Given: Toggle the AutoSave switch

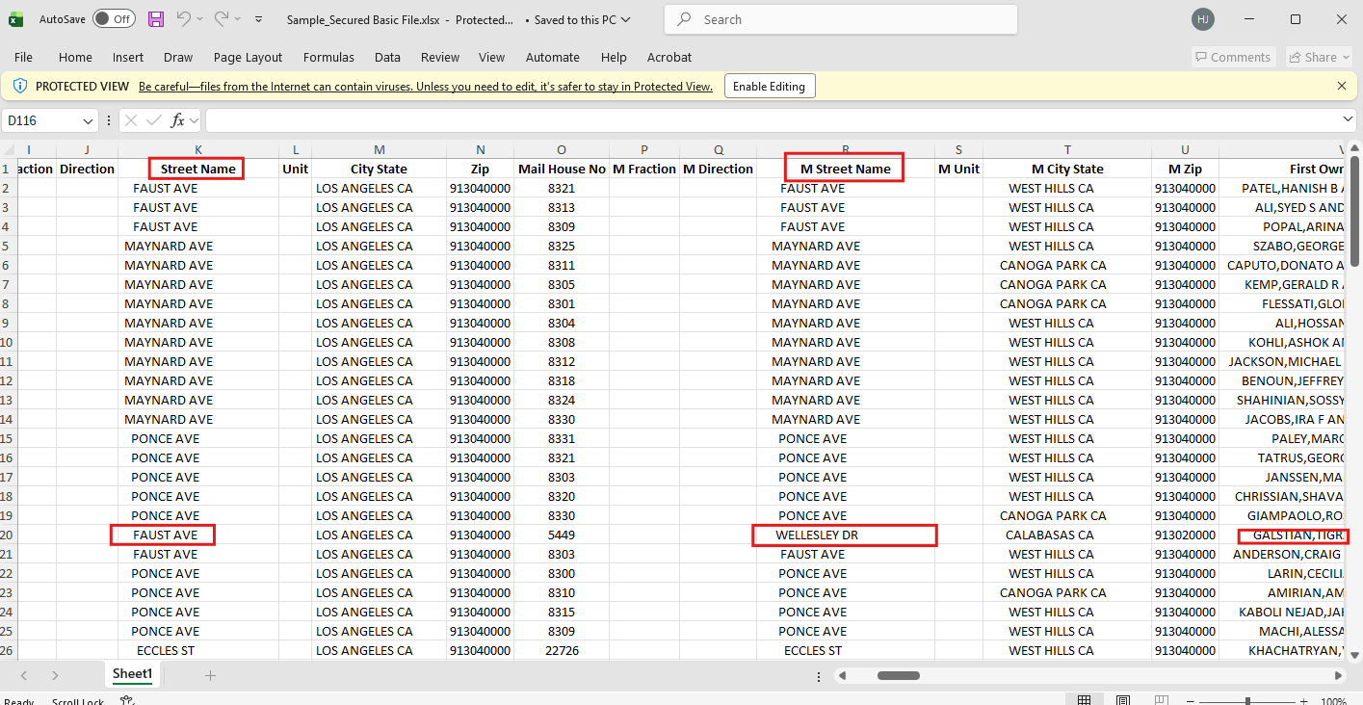Looking at the screenshot, I should click(x=114, y=19).
